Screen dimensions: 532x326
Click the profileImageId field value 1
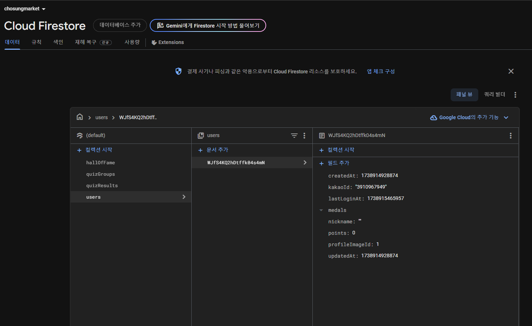[x=378, y=244]
